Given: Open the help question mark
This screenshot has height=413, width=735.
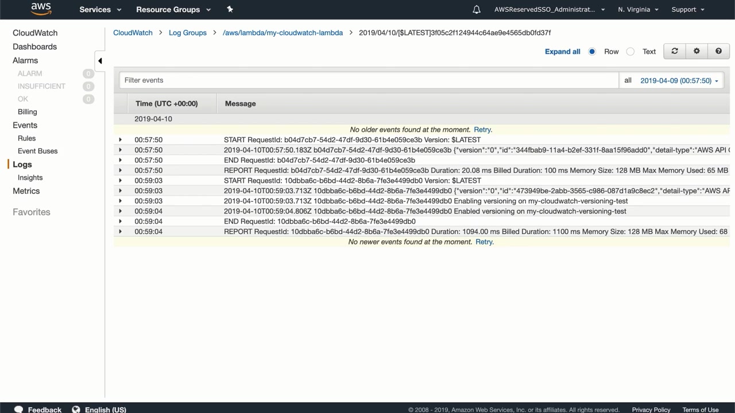Looking at the screenshot, I should pyautogui.click(x=718, y=51).
